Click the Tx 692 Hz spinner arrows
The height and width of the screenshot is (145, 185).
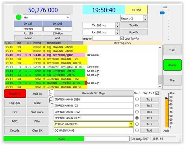(x=117, y=25)
